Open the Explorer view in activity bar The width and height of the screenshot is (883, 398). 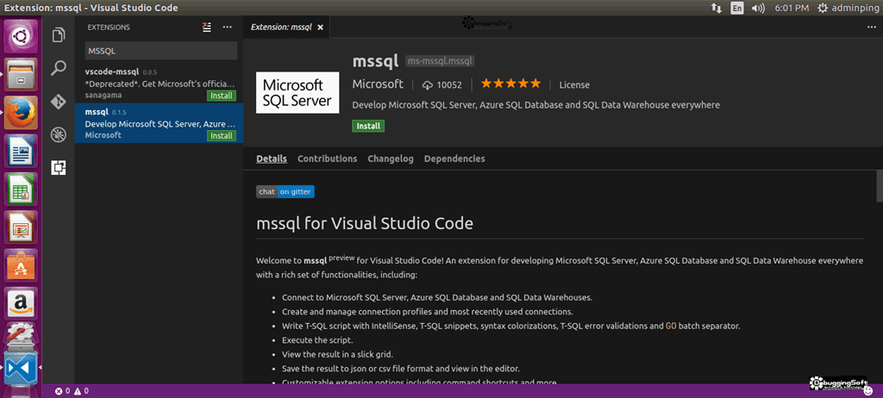tap(59, 36)
